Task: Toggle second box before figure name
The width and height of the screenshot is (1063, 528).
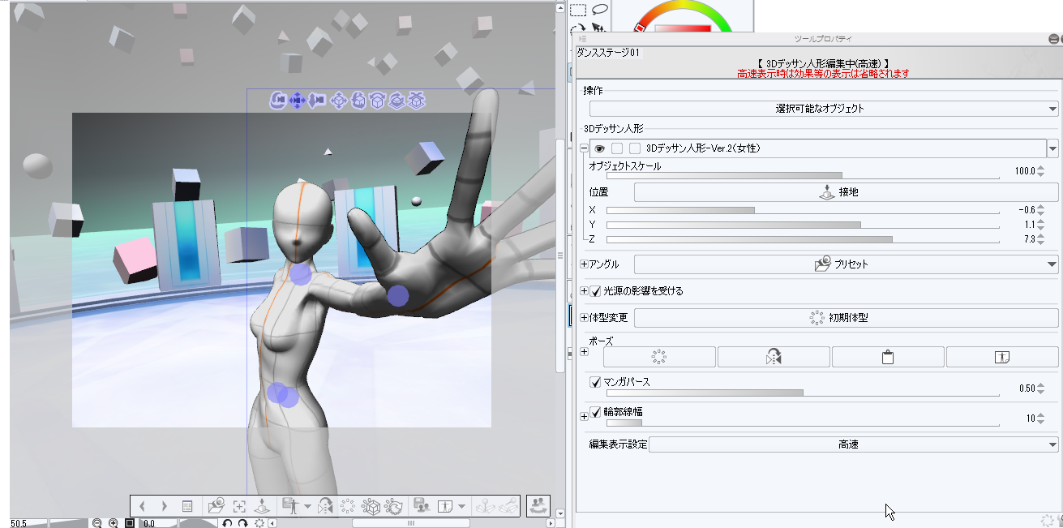Action: (635, 148)
